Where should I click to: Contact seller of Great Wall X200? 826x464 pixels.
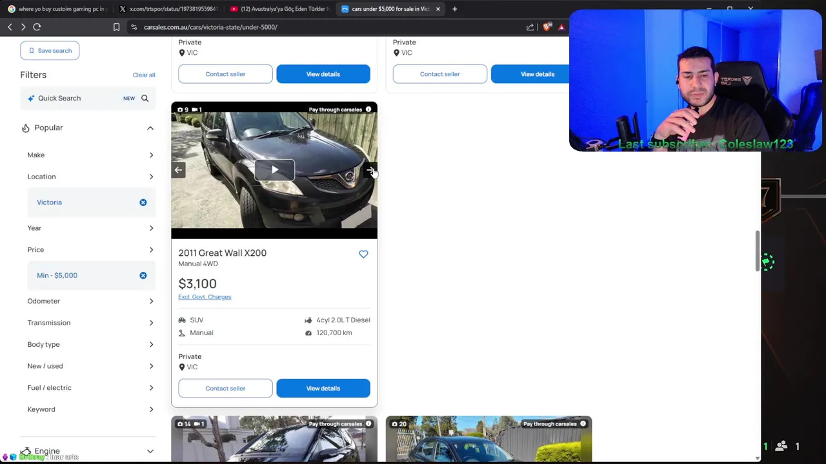(x=225, y=389)
